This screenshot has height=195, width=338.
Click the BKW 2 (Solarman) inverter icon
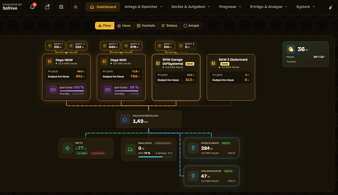click(214, 63)
